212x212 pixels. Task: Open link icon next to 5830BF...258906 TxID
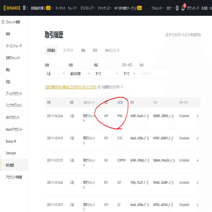click(x=170, y=116)
